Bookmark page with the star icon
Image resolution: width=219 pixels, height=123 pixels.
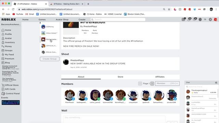[169, 9]
